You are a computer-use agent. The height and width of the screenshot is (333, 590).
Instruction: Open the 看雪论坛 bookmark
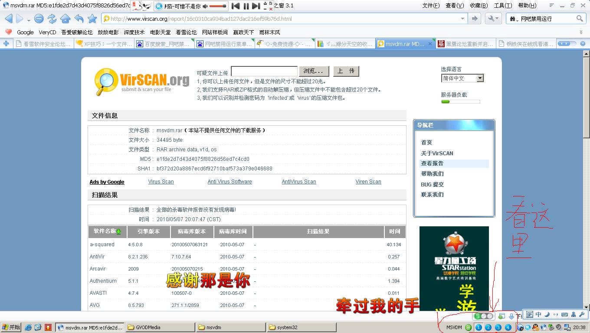coord(186,32)
